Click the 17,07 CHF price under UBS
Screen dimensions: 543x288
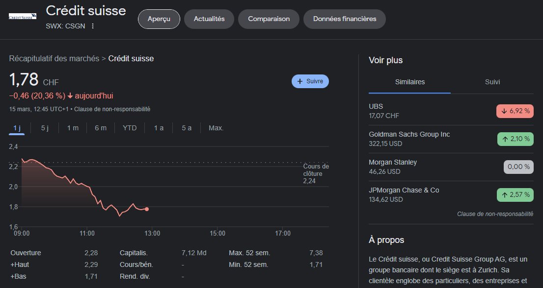point(384,116)
